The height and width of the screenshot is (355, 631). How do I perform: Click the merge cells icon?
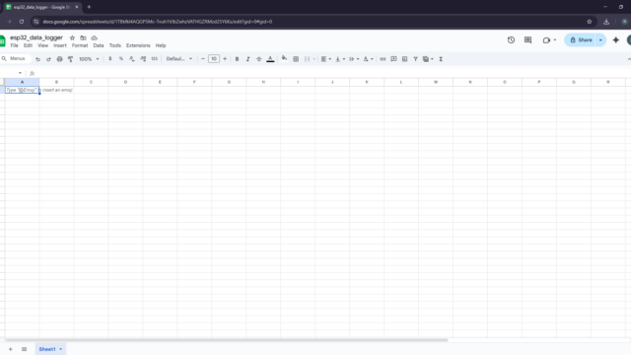click(307, 59)
